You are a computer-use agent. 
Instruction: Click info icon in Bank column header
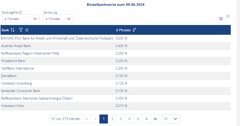pyautogui.click(x=27, y=30)
